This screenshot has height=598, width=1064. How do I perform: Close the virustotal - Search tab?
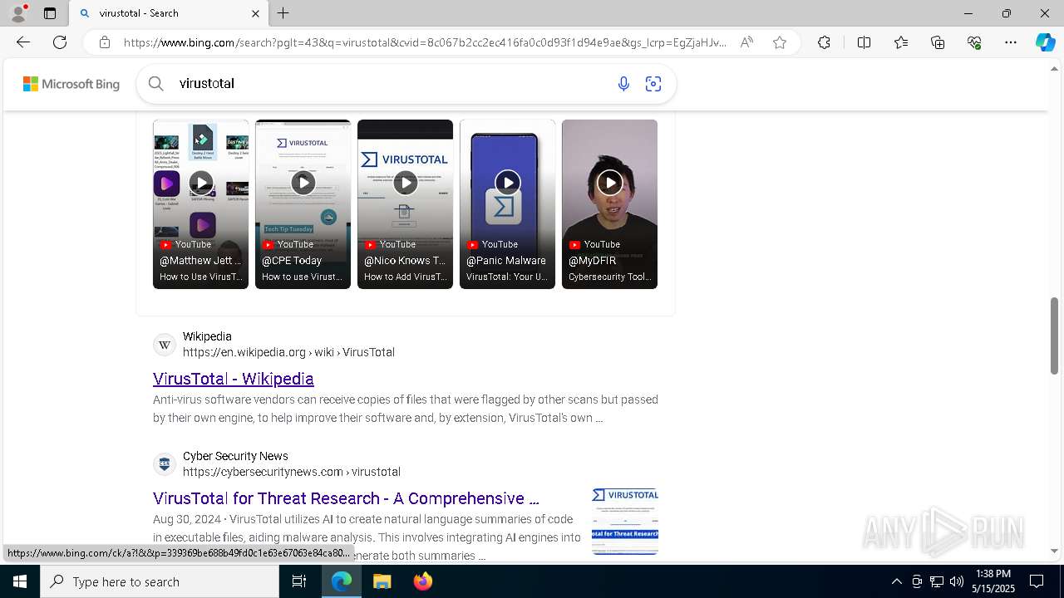point(255,13)
